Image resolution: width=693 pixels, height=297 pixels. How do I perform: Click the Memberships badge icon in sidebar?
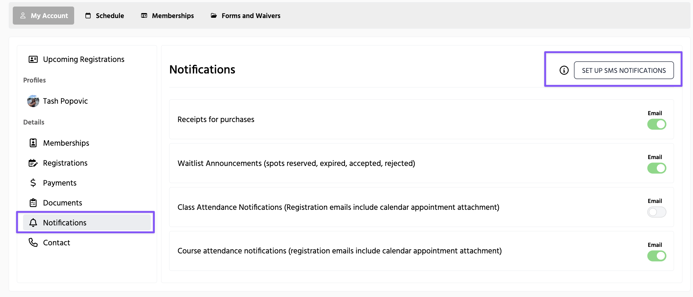pos(33,143)
